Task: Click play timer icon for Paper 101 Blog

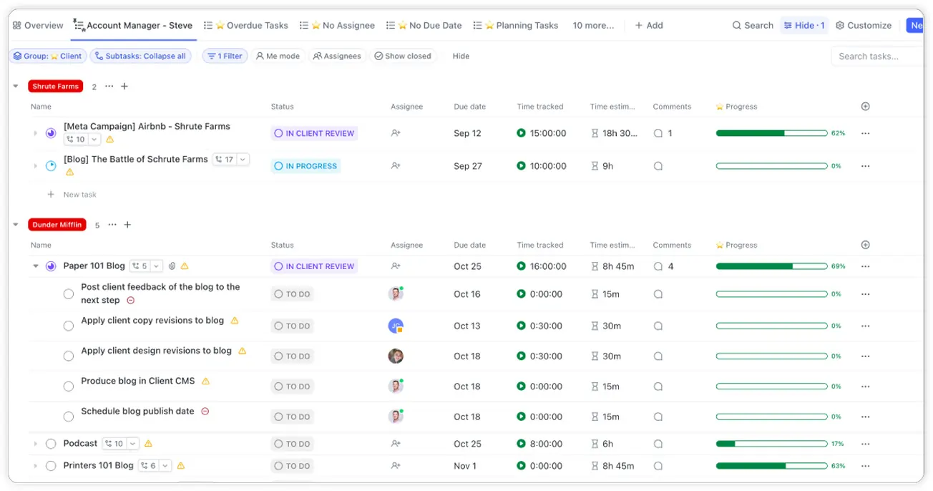Action: (521, 266)
